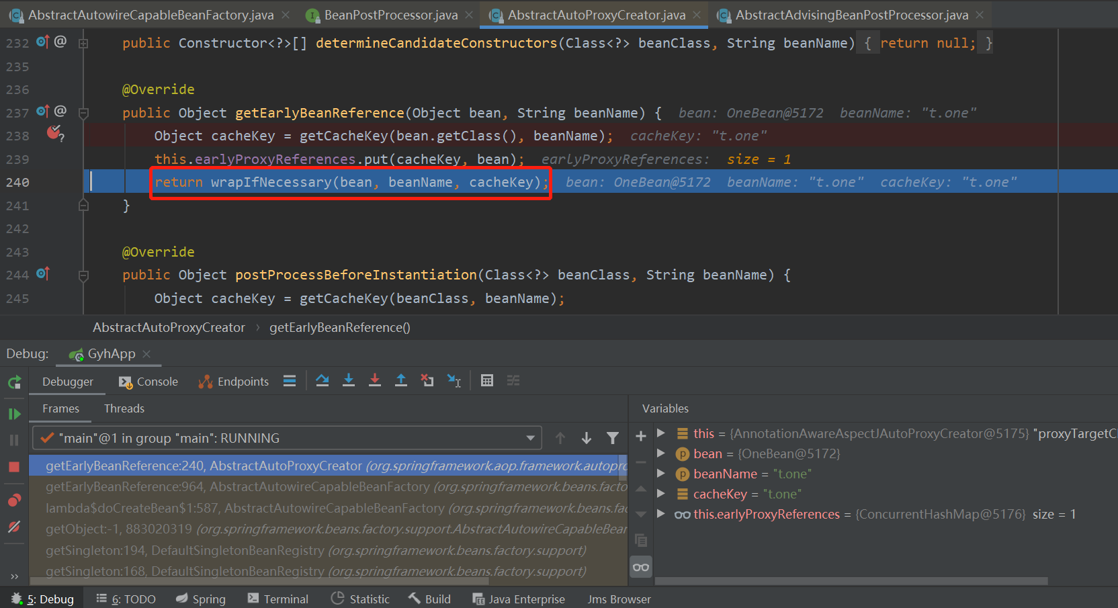Expand the 'bean' variable node
The image size is (1118, 608).
click(x=661, y=453)
